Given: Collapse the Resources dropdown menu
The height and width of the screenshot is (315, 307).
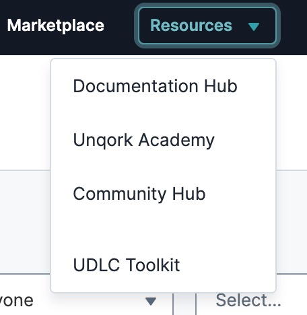Looking at the screenshot, I should (x=207, y=26).
